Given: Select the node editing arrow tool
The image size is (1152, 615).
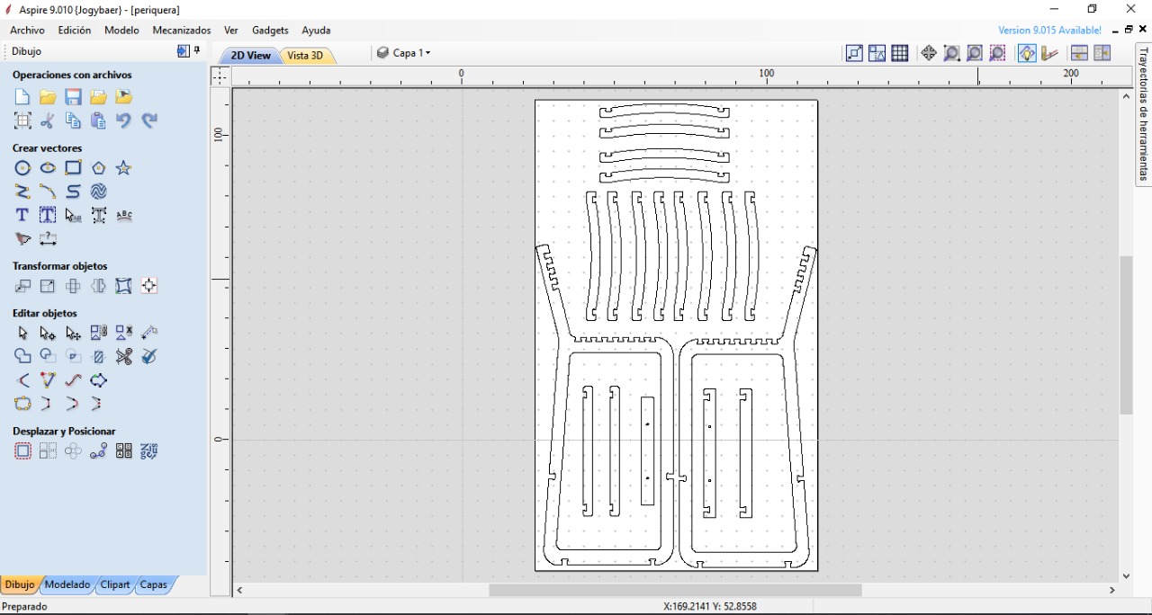Looking at the screenshot, I should point(48,333).
